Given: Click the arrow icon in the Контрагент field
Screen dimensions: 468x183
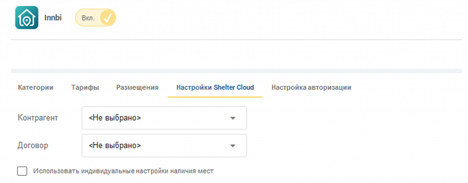Looking at the screenshot, I should pos(233,118).
